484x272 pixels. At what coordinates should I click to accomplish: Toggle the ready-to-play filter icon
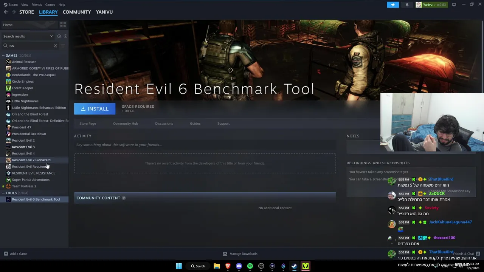pyautogui.click(x=65, y=36)
